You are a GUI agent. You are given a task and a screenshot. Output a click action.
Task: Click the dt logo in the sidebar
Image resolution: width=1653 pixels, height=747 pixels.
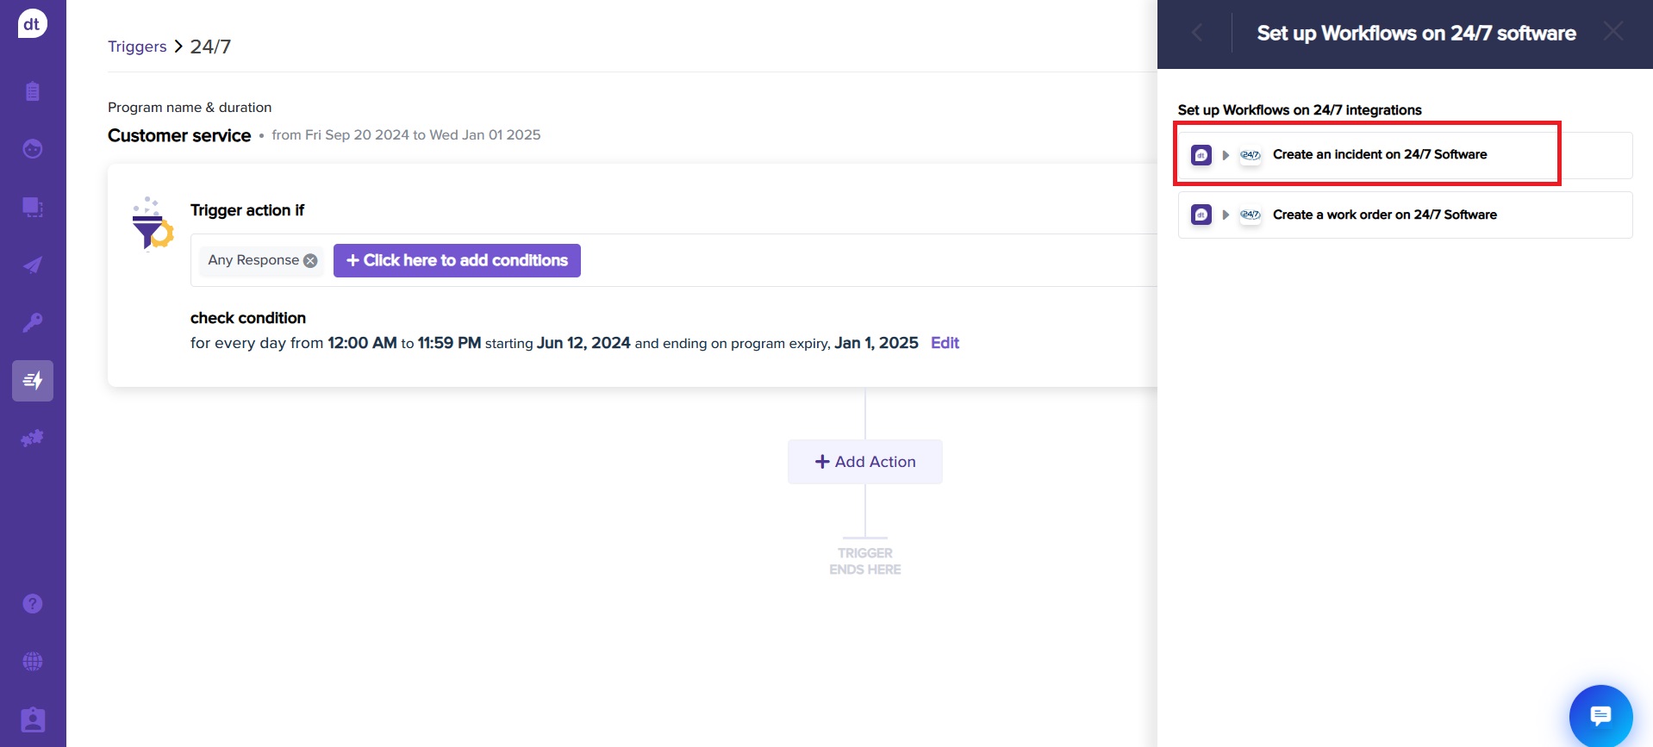tap(32, 24)
